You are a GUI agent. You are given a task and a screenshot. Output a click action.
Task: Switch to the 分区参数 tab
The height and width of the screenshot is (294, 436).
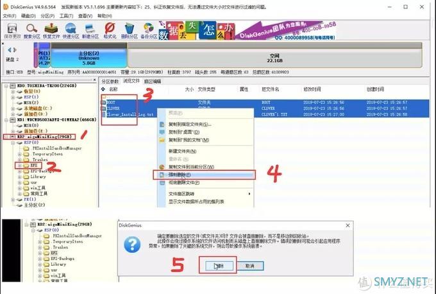point(110,82)
